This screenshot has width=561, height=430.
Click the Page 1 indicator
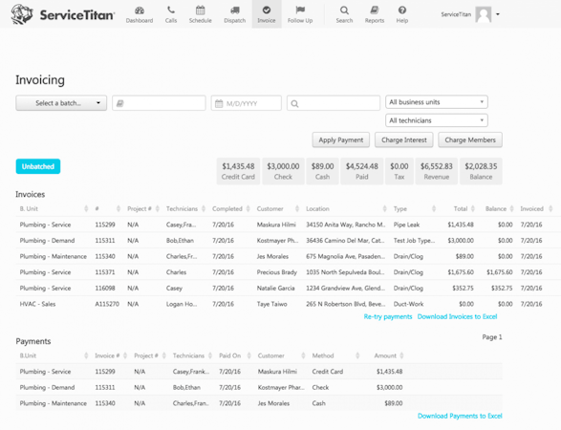tap(492, 337)
